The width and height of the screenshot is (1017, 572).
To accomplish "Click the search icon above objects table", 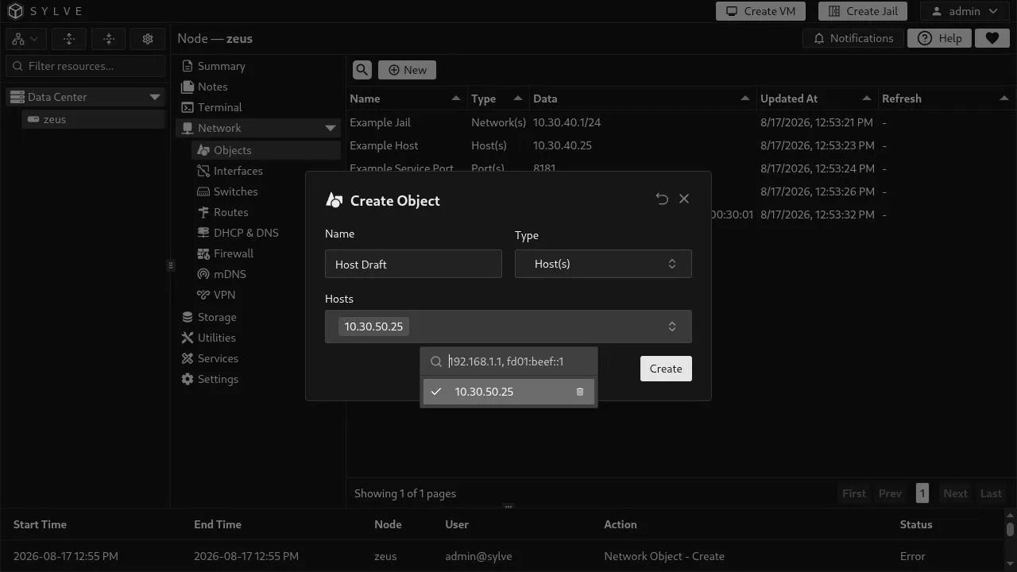I will coord(362,70).
